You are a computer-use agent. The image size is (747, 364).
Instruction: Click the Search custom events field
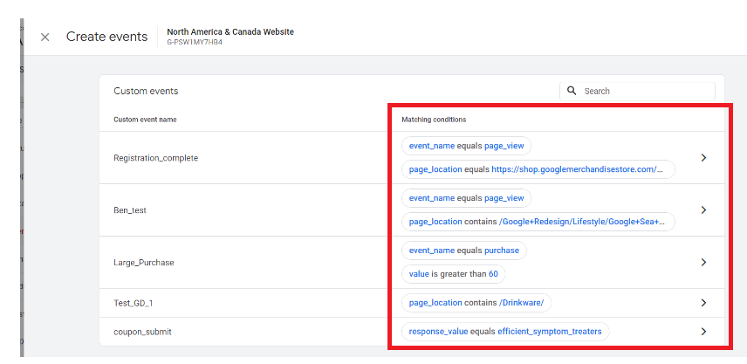[637, 91]
